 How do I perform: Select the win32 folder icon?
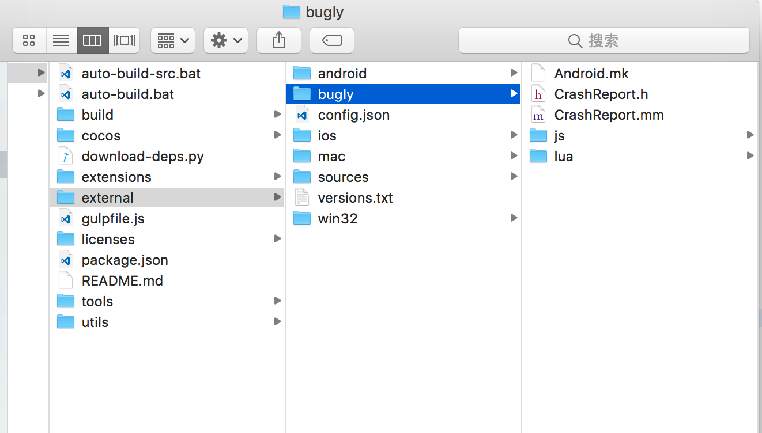pyautogui.click(x=302, y=219)
